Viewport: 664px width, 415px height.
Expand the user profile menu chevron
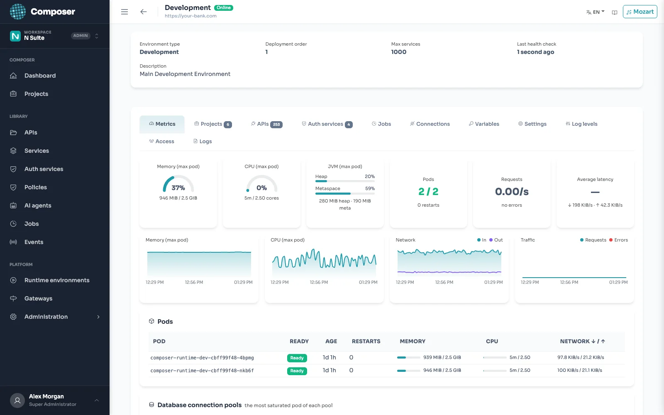point(97,400)
